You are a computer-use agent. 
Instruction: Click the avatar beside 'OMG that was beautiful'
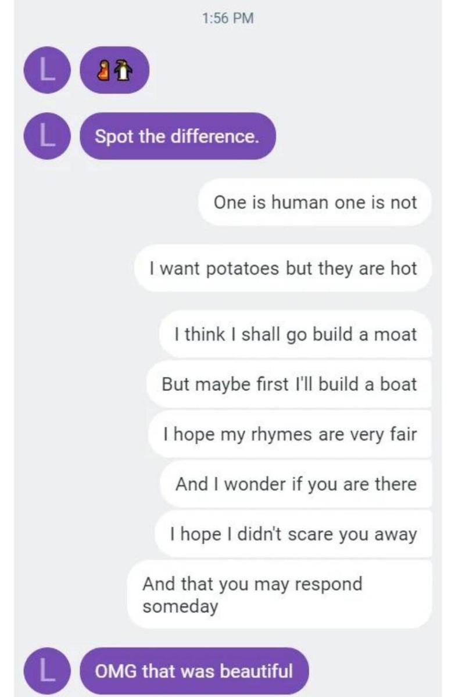point(46,671)
